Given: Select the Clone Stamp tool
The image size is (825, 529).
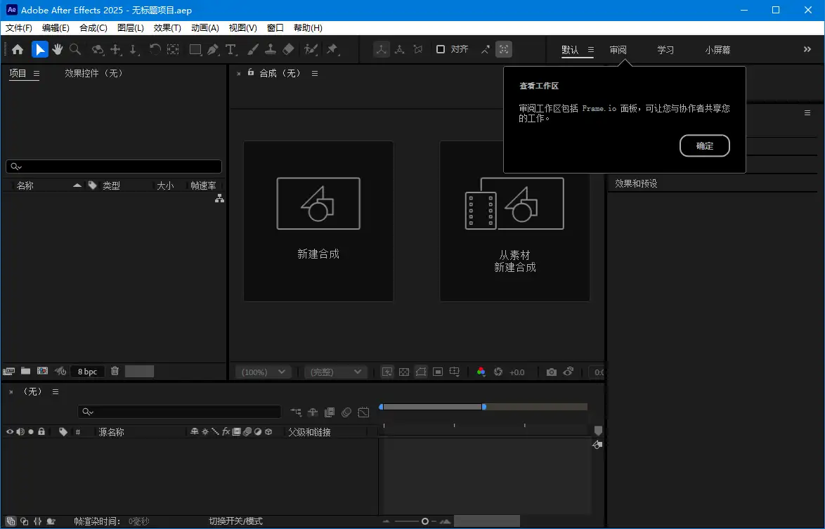Looking at the screenshot, I should pos(271,49).
